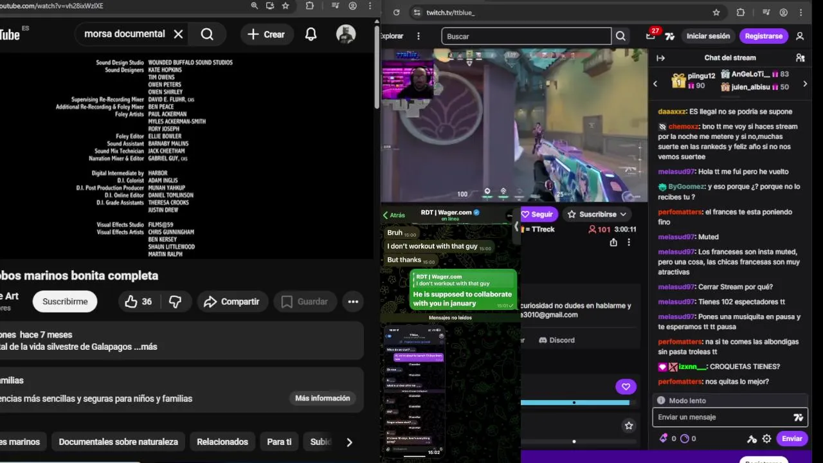
Task: Select the Documentales sobre naturaleza chip
Action: pos(118,442)
